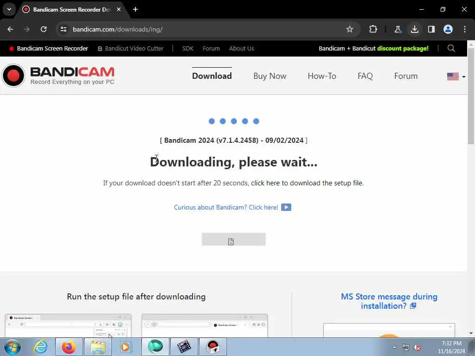Show hidden system tray icons arrow
The width and height of the screenshot is (475, 356).
pos(394,347)
